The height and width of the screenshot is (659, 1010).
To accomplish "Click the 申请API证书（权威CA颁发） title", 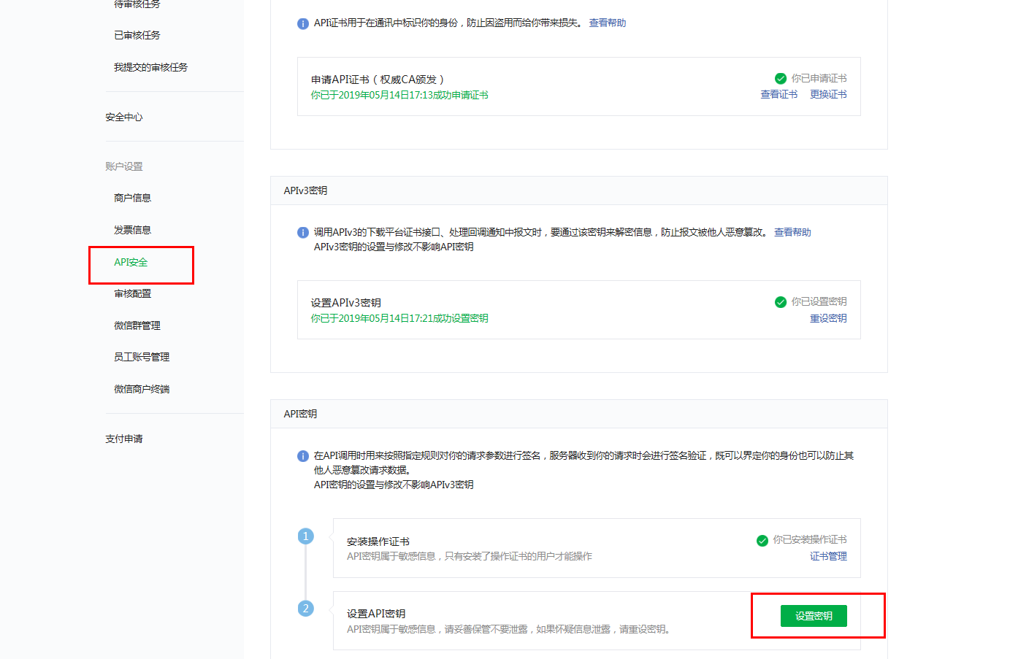I will pos(378,80).
